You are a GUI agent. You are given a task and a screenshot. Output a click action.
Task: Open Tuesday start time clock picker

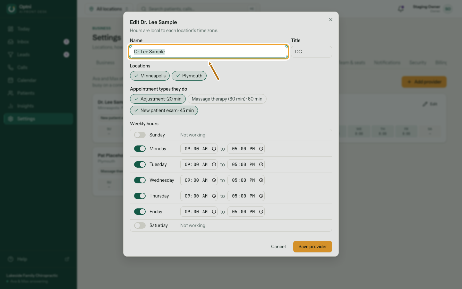pos(214,164)
